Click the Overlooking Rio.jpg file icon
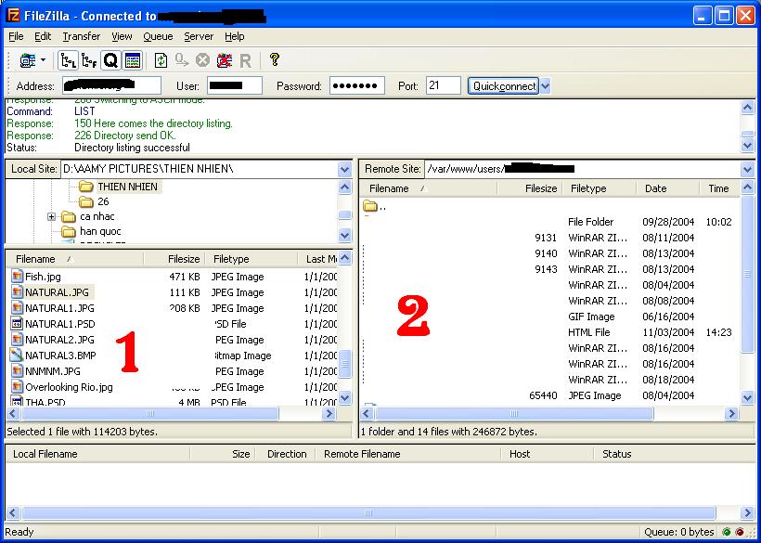The image size is (761, 543). tap(17, 387)
